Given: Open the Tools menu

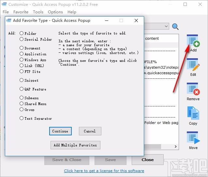Looking at the screenshot, I should (38, 12).
